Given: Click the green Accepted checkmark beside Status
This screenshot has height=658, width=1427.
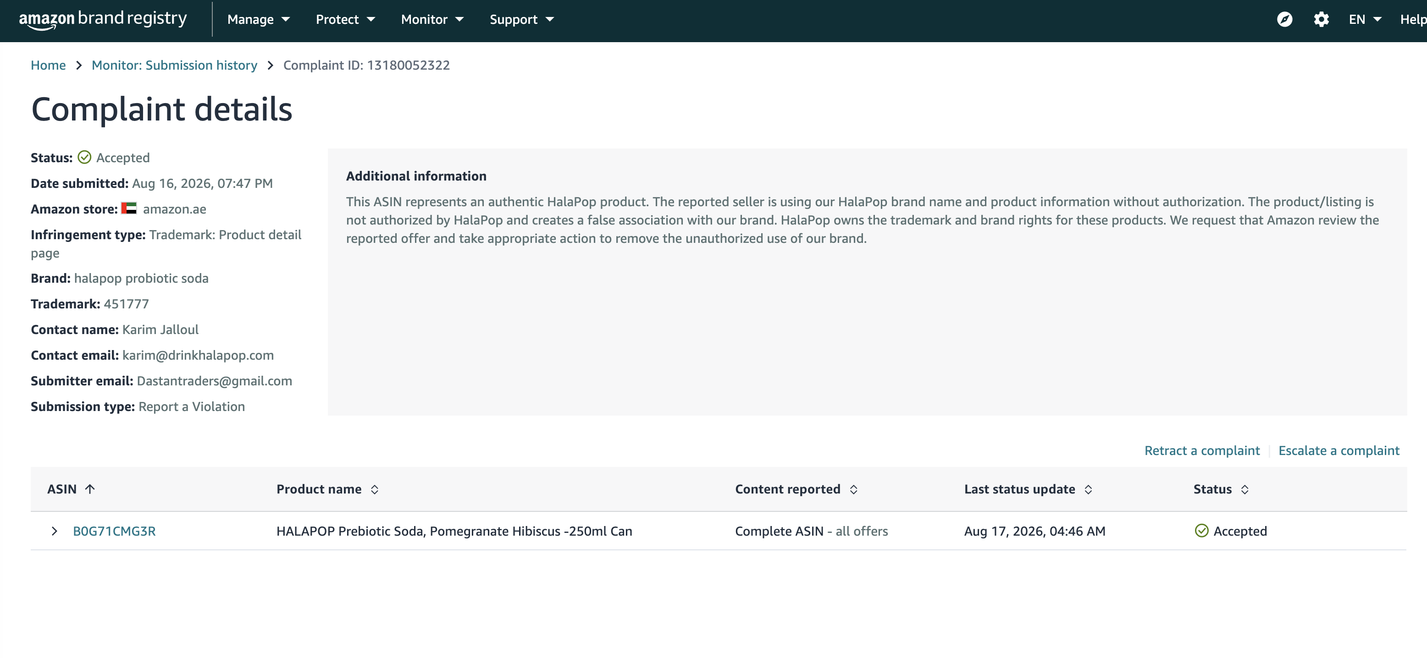Looking at the screenshot, I should [84, 158].
